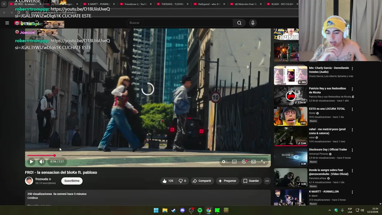Open Steam from the taskbar
Viewport: 382px width, 215px height.
tap(173, 210)
